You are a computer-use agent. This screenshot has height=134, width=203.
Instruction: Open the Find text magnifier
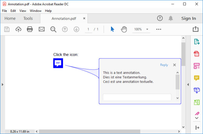click(53, 29)
